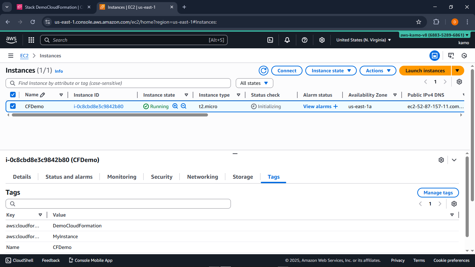Uncheck the CFDemo instance row checkbox
Screen dimensions: 475x267
[13, 106]
